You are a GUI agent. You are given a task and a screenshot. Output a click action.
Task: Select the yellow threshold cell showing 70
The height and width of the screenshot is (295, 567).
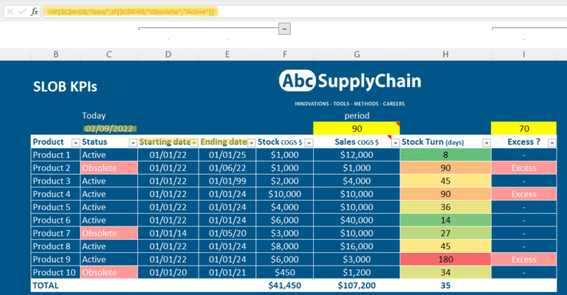(x=523, y=128)
